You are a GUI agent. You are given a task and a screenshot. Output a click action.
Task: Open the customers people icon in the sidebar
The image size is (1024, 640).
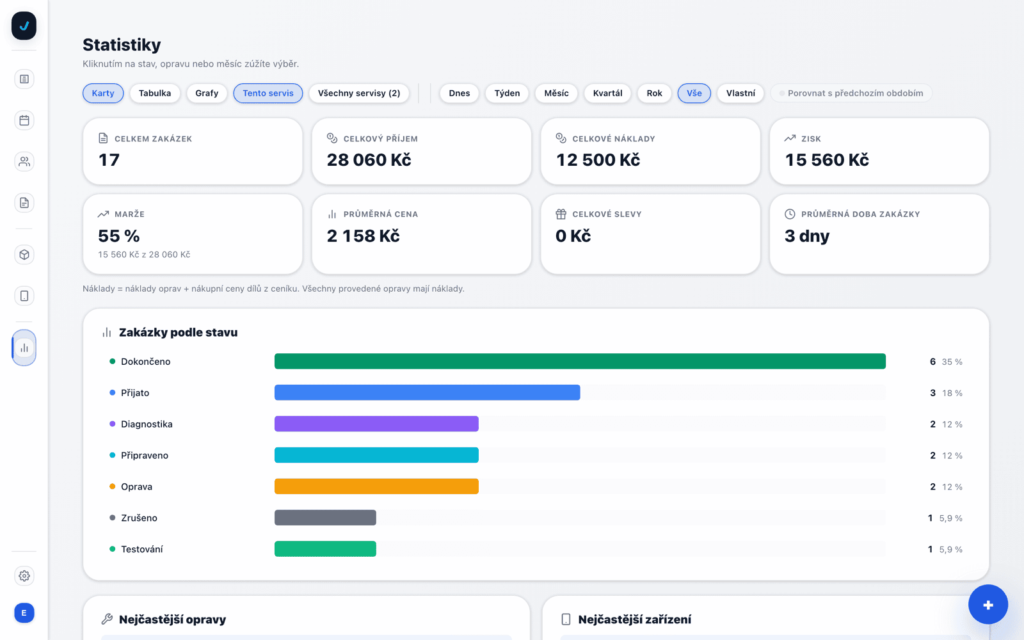(24, 161)
